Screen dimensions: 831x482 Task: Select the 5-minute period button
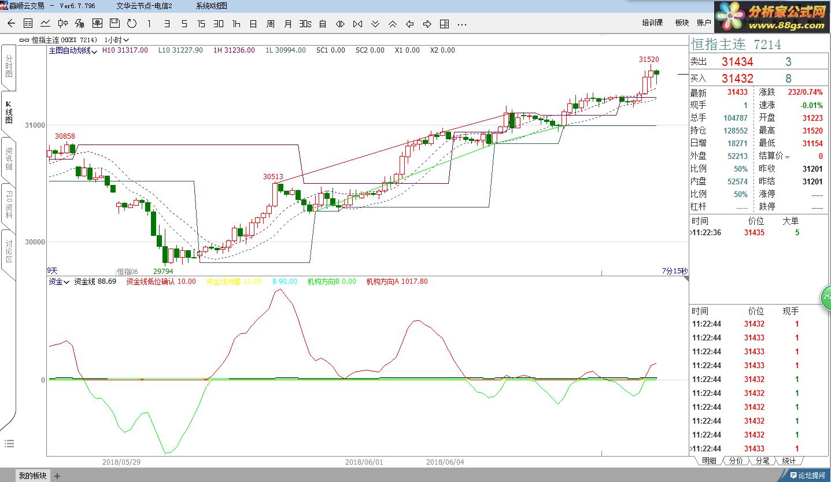coord(184,24)
